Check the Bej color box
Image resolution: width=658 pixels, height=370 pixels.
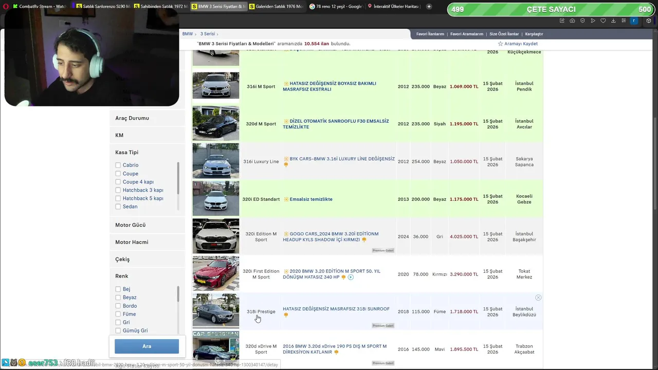(x=118, y=289)
